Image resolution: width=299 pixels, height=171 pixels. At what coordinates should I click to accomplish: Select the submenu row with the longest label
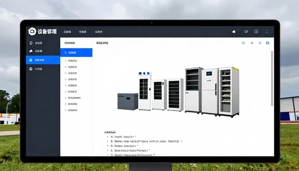[x=76, y=98]
